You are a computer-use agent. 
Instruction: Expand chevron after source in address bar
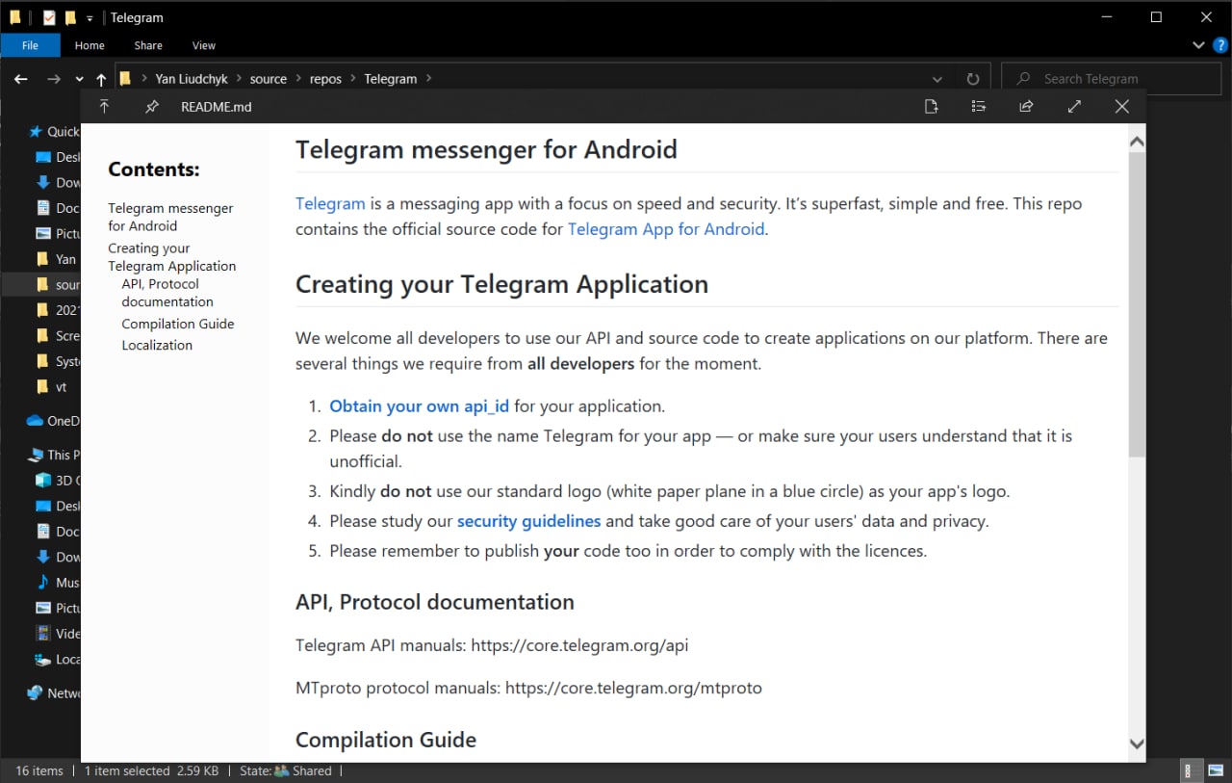(x=298, y=79)
